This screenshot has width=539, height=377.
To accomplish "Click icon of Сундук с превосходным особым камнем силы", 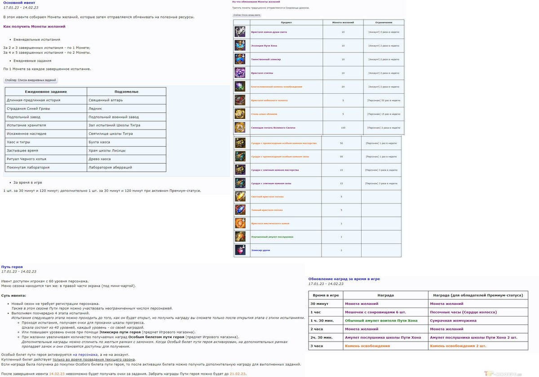I will click(240, 156).
